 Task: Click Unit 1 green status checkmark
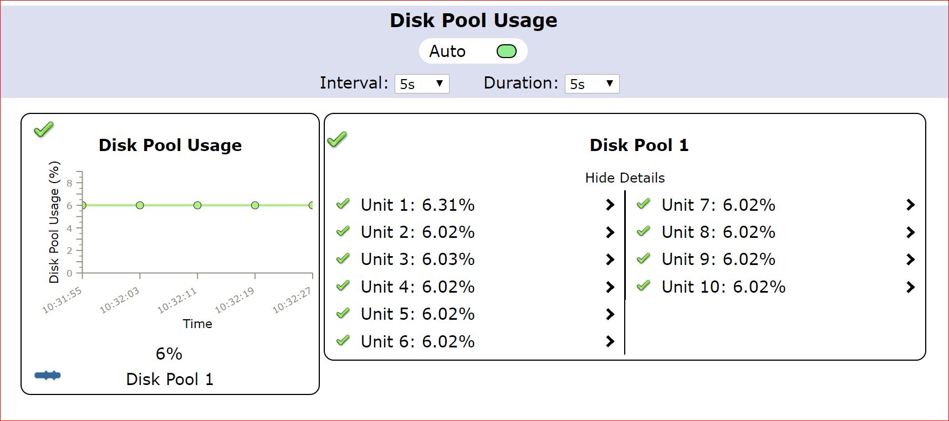(343, 204)
